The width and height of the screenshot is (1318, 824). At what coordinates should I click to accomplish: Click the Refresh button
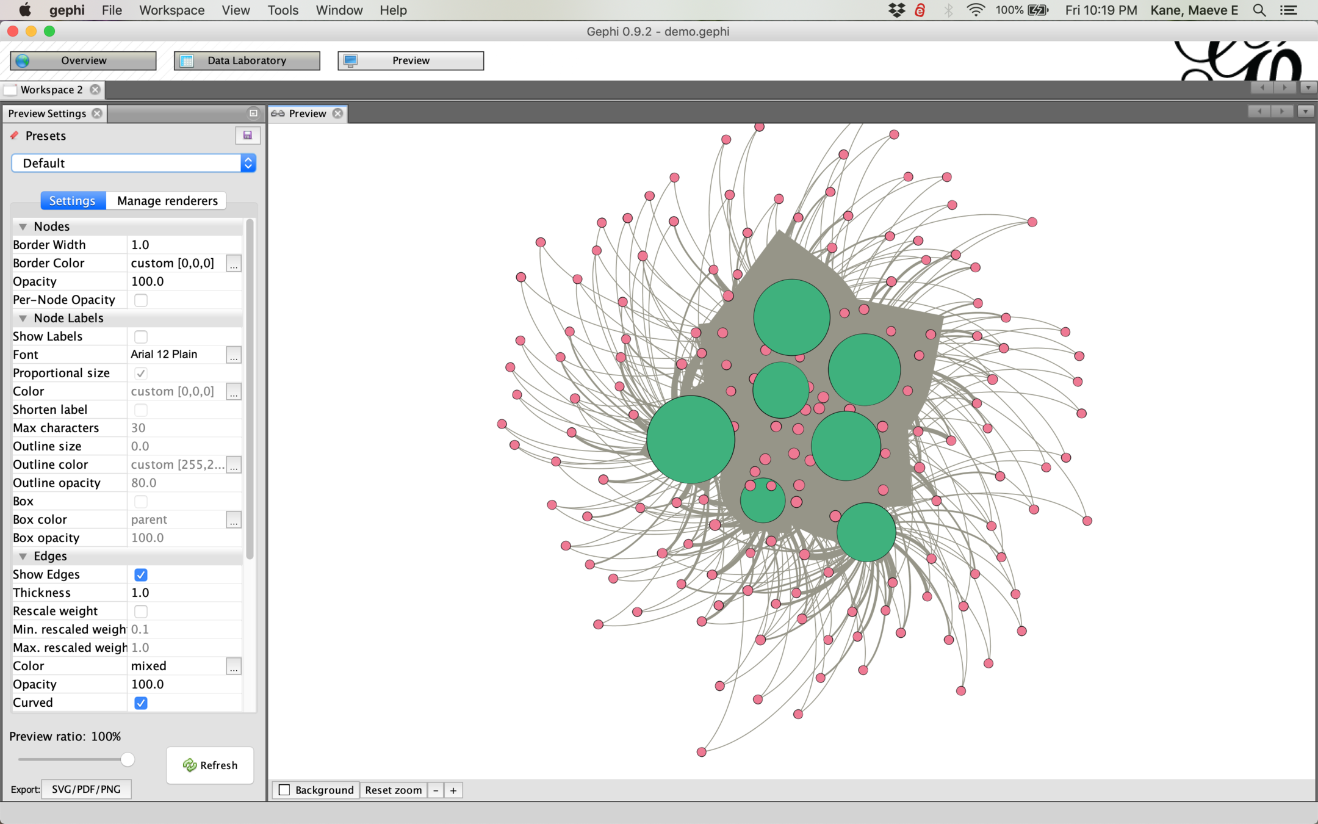tap(210, 765)
